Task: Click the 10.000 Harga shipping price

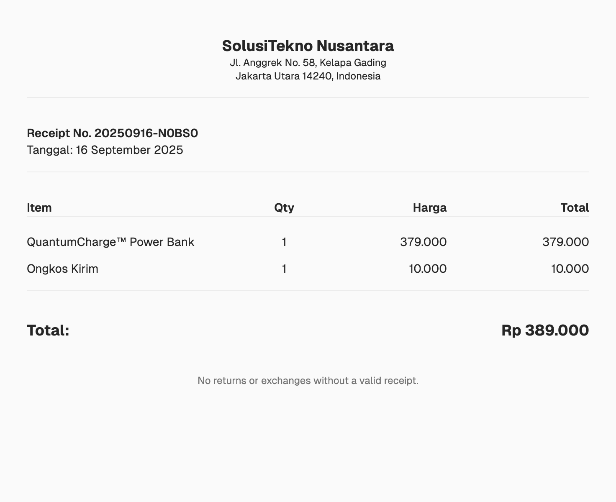Action: click(427, 269)
